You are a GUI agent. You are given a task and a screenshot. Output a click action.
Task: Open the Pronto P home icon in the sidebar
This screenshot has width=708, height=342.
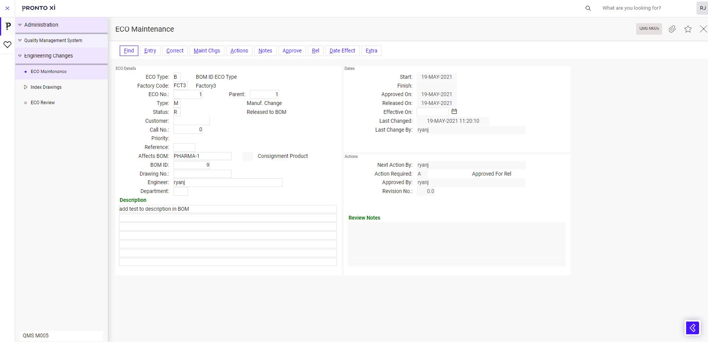coord(8,26)
